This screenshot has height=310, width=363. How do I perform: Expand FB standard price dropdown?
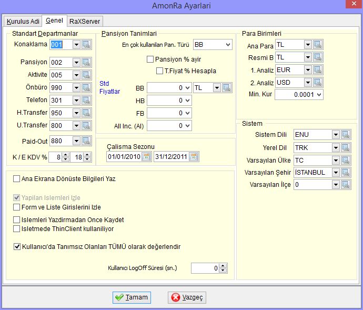pyautogui.click(x=188, y=113)
